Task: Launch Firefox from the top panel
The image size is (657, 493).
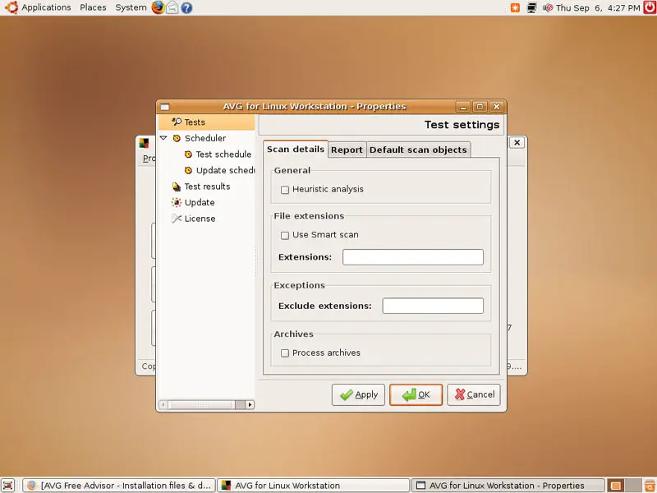Action: [x=158, y=7]
